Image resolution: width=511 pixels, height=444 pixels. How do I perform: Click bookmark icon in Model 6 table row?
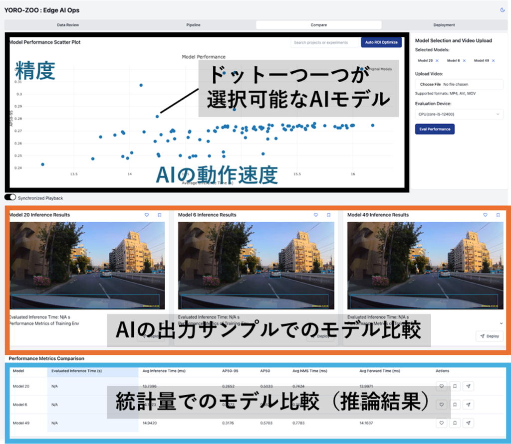coord(455,405)
